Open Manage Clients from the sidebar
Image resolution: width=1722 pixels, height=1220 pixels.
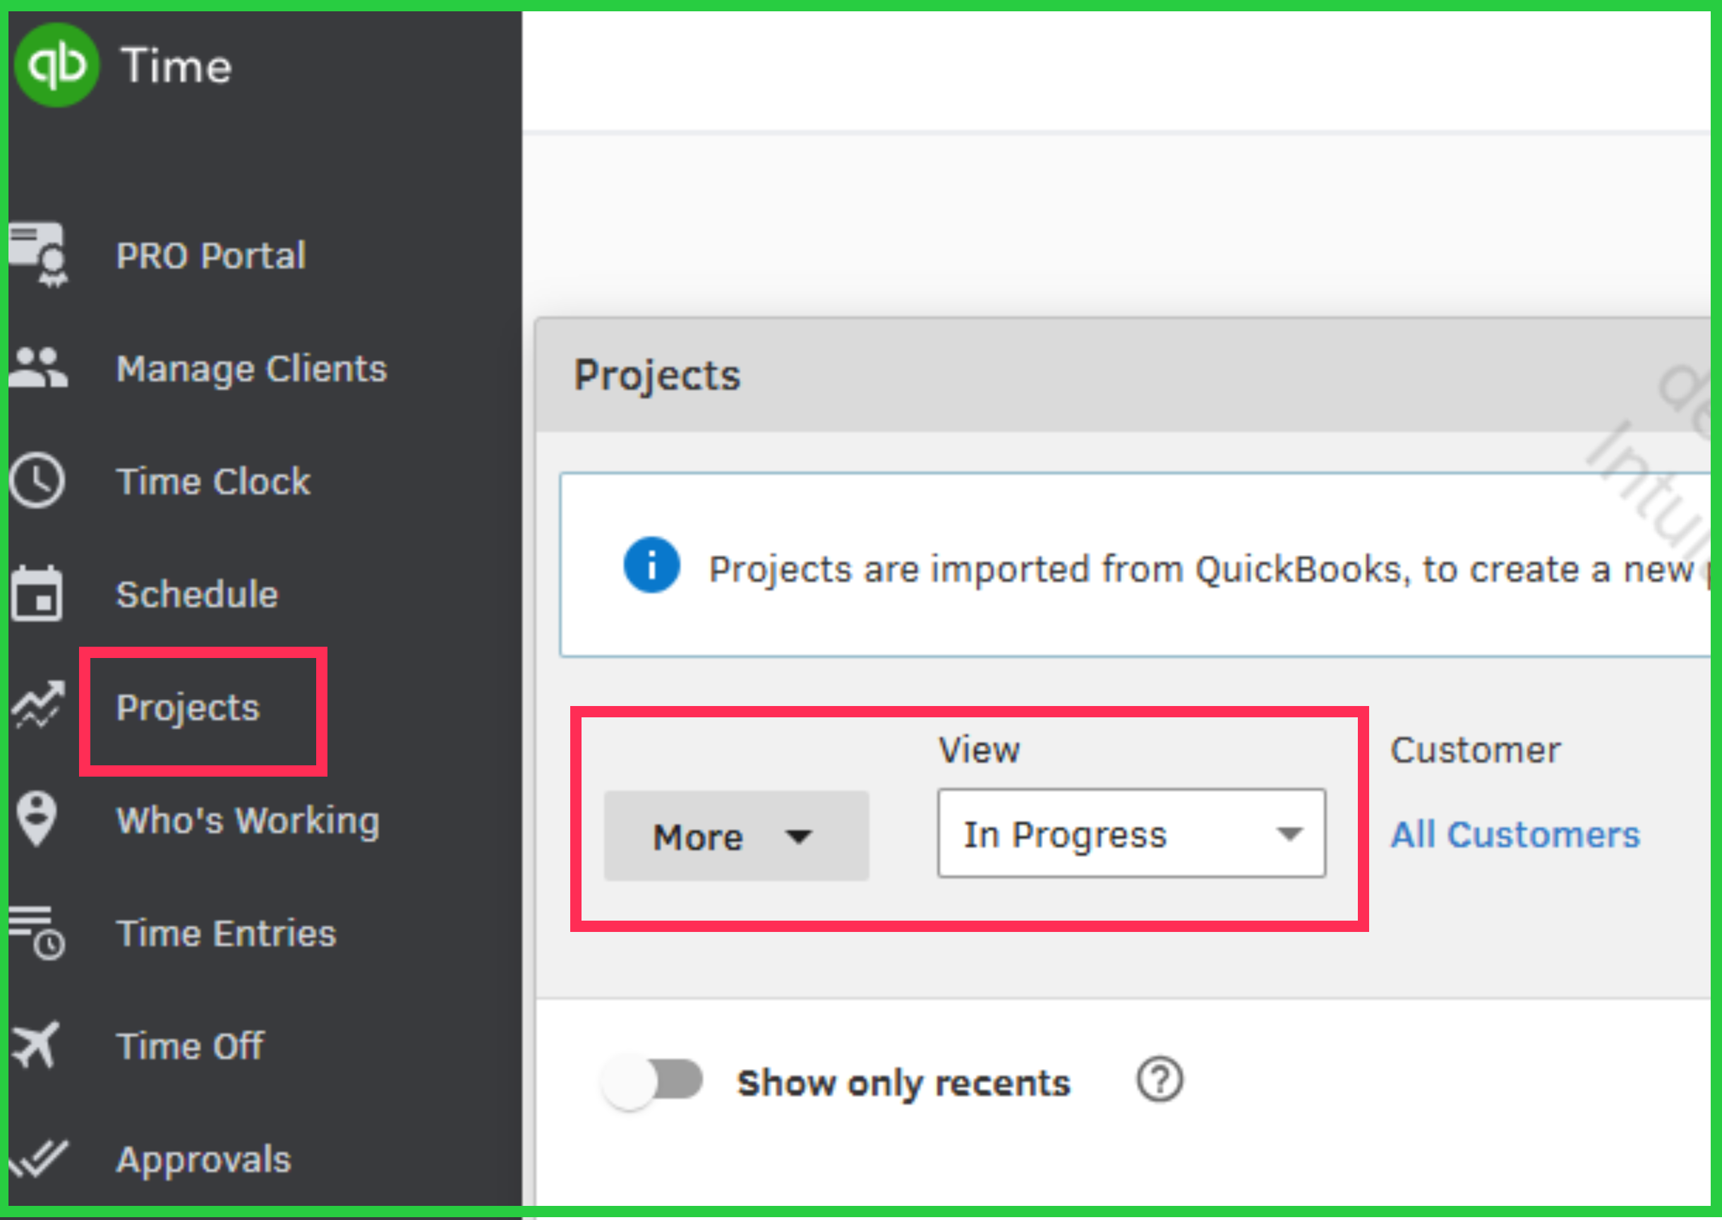tap(251, 369)
